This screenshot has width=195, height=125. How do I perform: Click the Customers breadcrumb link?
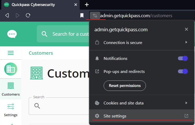tap(41, 53)
